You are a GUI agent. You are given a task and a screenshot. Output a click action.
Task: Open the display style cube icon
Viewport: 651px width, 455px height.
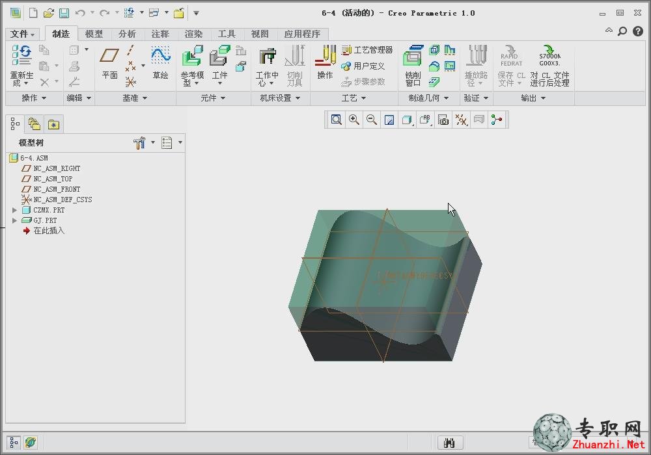pyautogui.click(x=407, y=120)
